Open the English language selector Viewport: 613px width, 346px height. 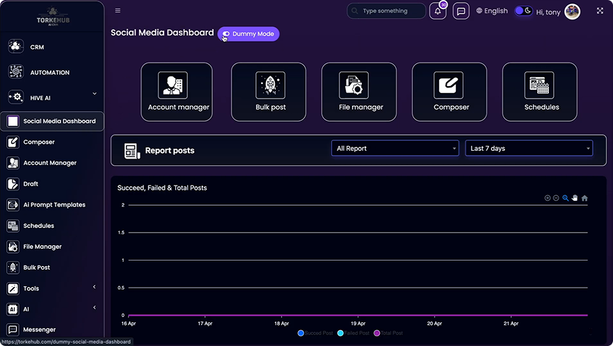coord(492,11)
